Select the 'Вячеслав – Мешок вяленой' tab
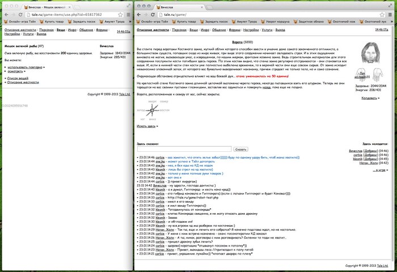 (47, 7)
